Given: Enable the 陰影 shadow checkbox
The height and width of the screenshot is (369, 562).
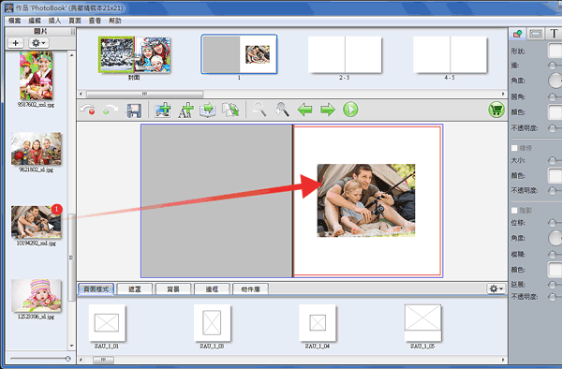Looking at the screenshot, I should click(514, 211).
